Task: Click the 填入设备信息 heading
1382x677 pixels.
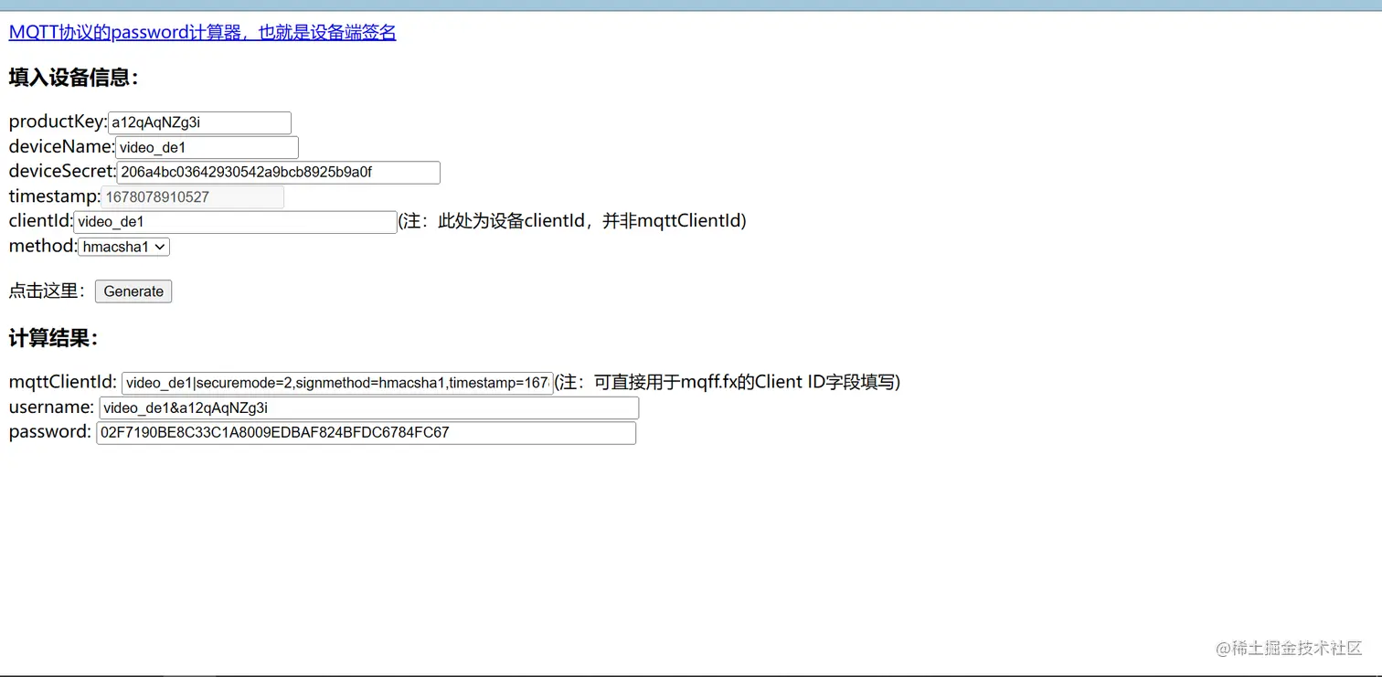Action: (x=73, y=78)
